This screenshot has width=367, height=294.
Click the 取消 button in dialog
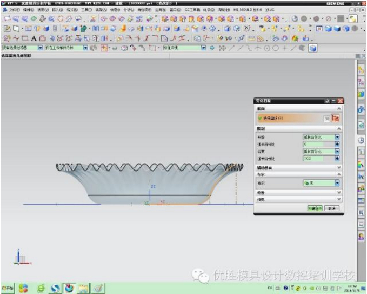click(x=332, y=208)
